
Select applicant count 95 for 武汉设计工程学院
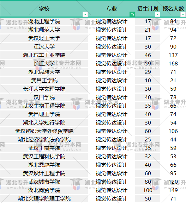point(173,173)
